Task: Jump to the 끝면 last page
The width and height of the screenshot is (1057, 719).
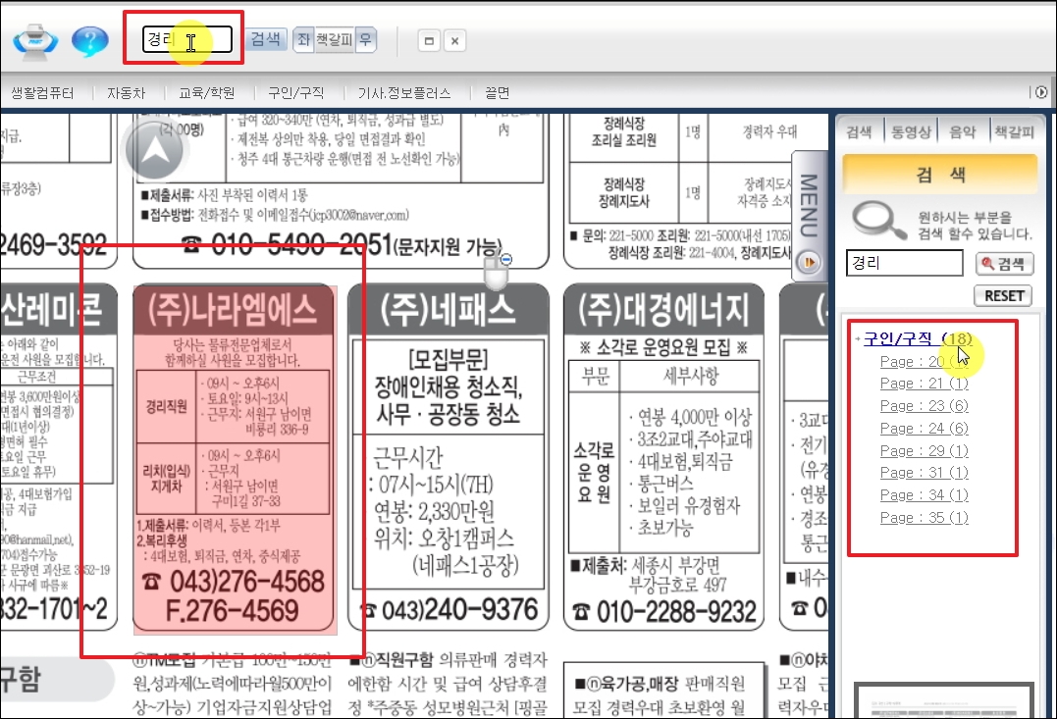Action: pyautogui.click(x=498, y=93)
